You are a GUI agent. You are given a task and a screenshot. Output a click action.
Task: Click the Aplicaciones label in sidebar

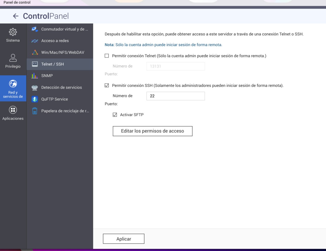[x=13, y=119]
